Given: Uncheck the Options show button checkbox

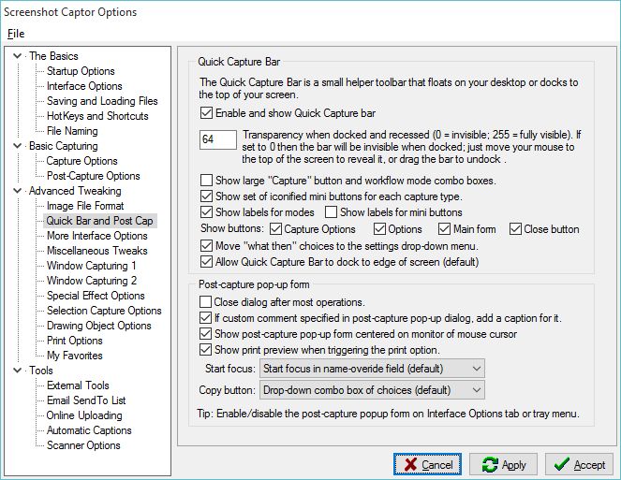Looking at the screenshot, I should pos(379,229).
